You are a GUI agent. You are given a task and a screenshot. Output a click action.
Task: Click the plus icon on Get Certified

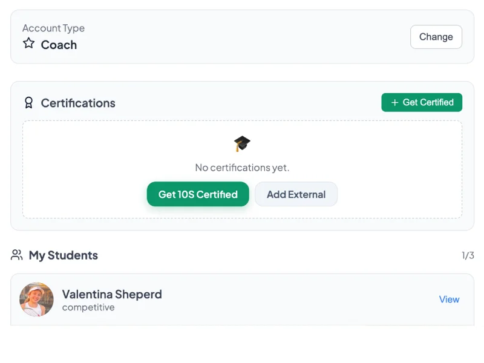pos(395,103)
